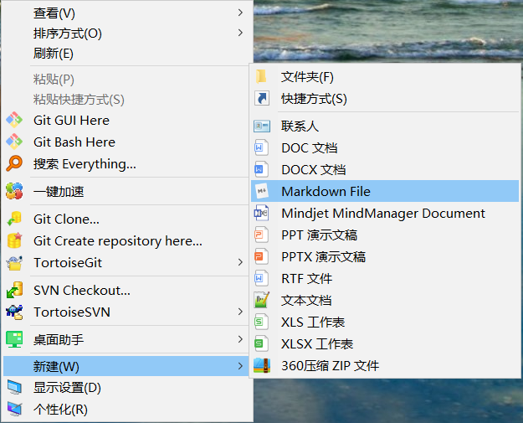Click the Git GUI Here icon

[x=14, y=120]
